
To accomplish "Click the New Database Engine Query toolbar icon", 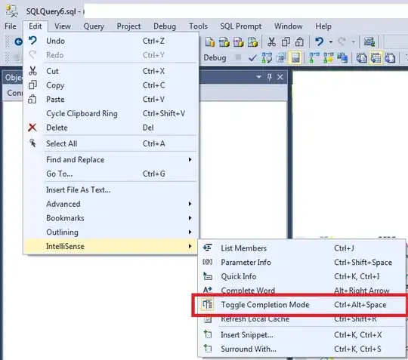I will [210, 42].
